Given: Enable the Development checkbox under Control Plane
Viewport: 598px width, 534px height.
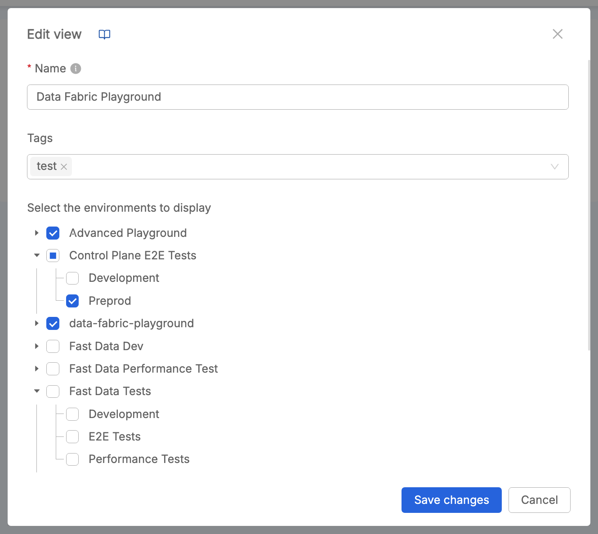Looking at the screenshot, I should click(72, 278).
